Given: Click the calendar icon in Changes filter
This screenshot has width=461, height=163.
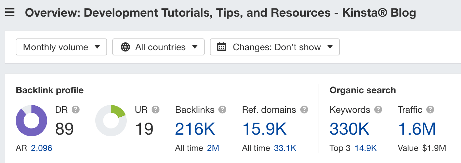Looking at the screenshot, I should (x=222, y=47).
